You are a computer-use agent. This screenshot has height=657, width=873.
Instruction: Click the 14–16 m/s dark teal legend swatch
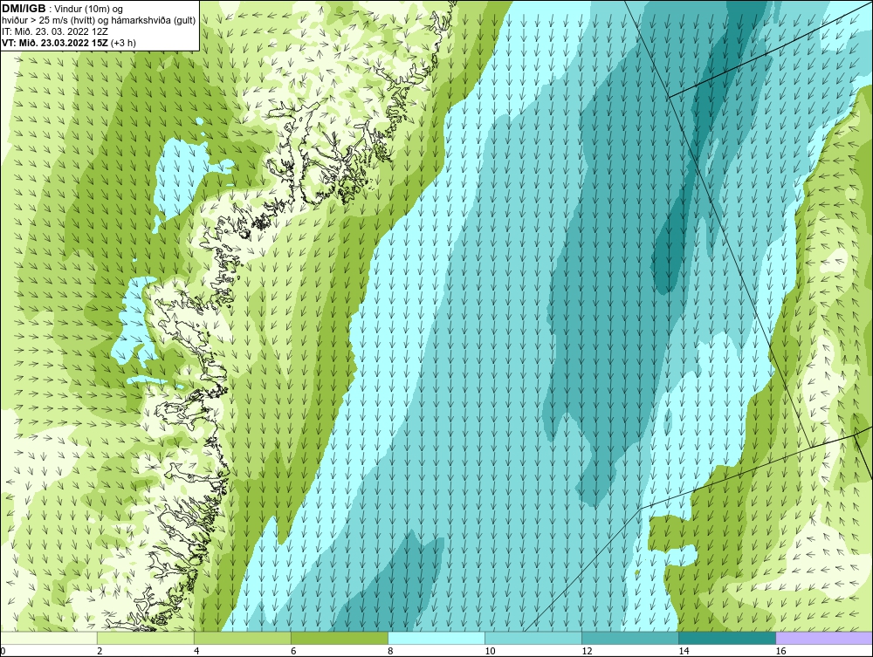click(x=727, y=638)
